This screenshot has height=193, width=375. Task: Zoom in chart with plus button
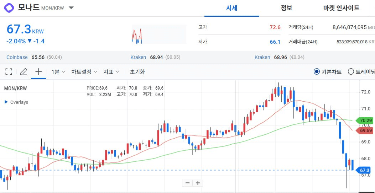198,183
